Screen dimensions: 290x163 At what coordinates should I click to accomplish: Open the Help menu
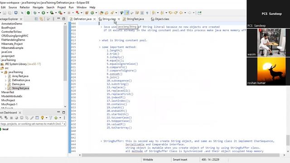92,7
